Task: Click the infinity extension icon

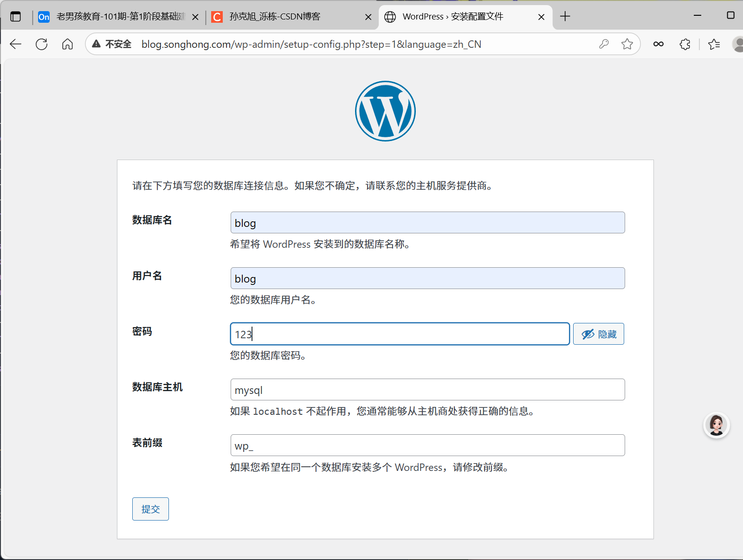Action: pyautogui.click(x=658, y=44)
